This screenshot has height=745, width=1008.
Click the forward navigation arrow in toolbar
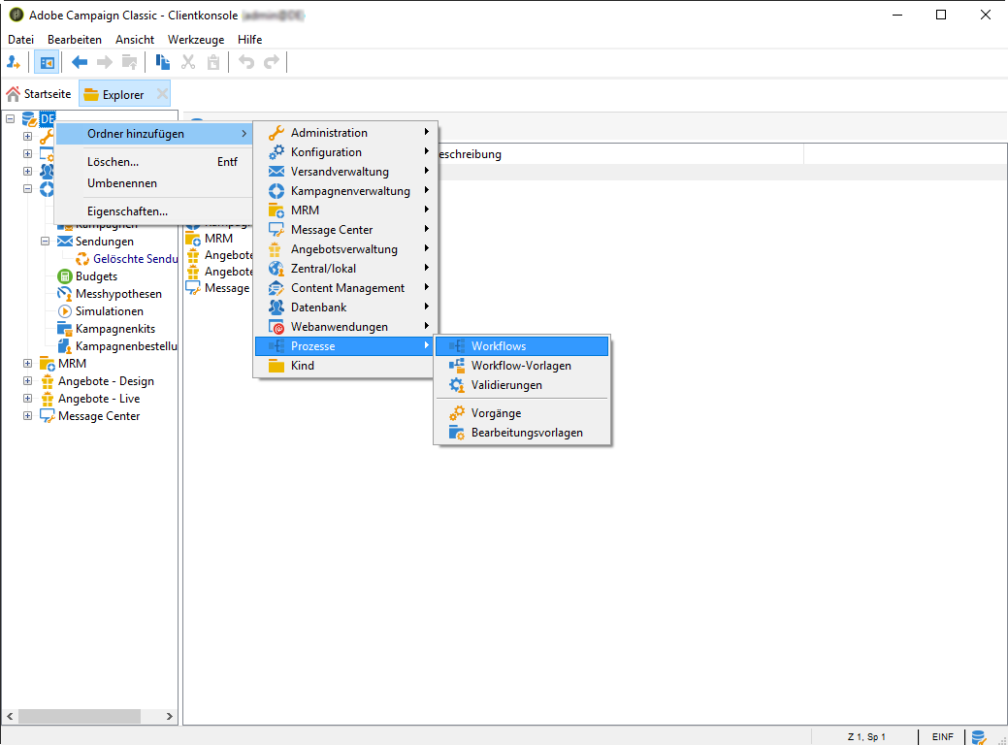(x=104, y=62)
